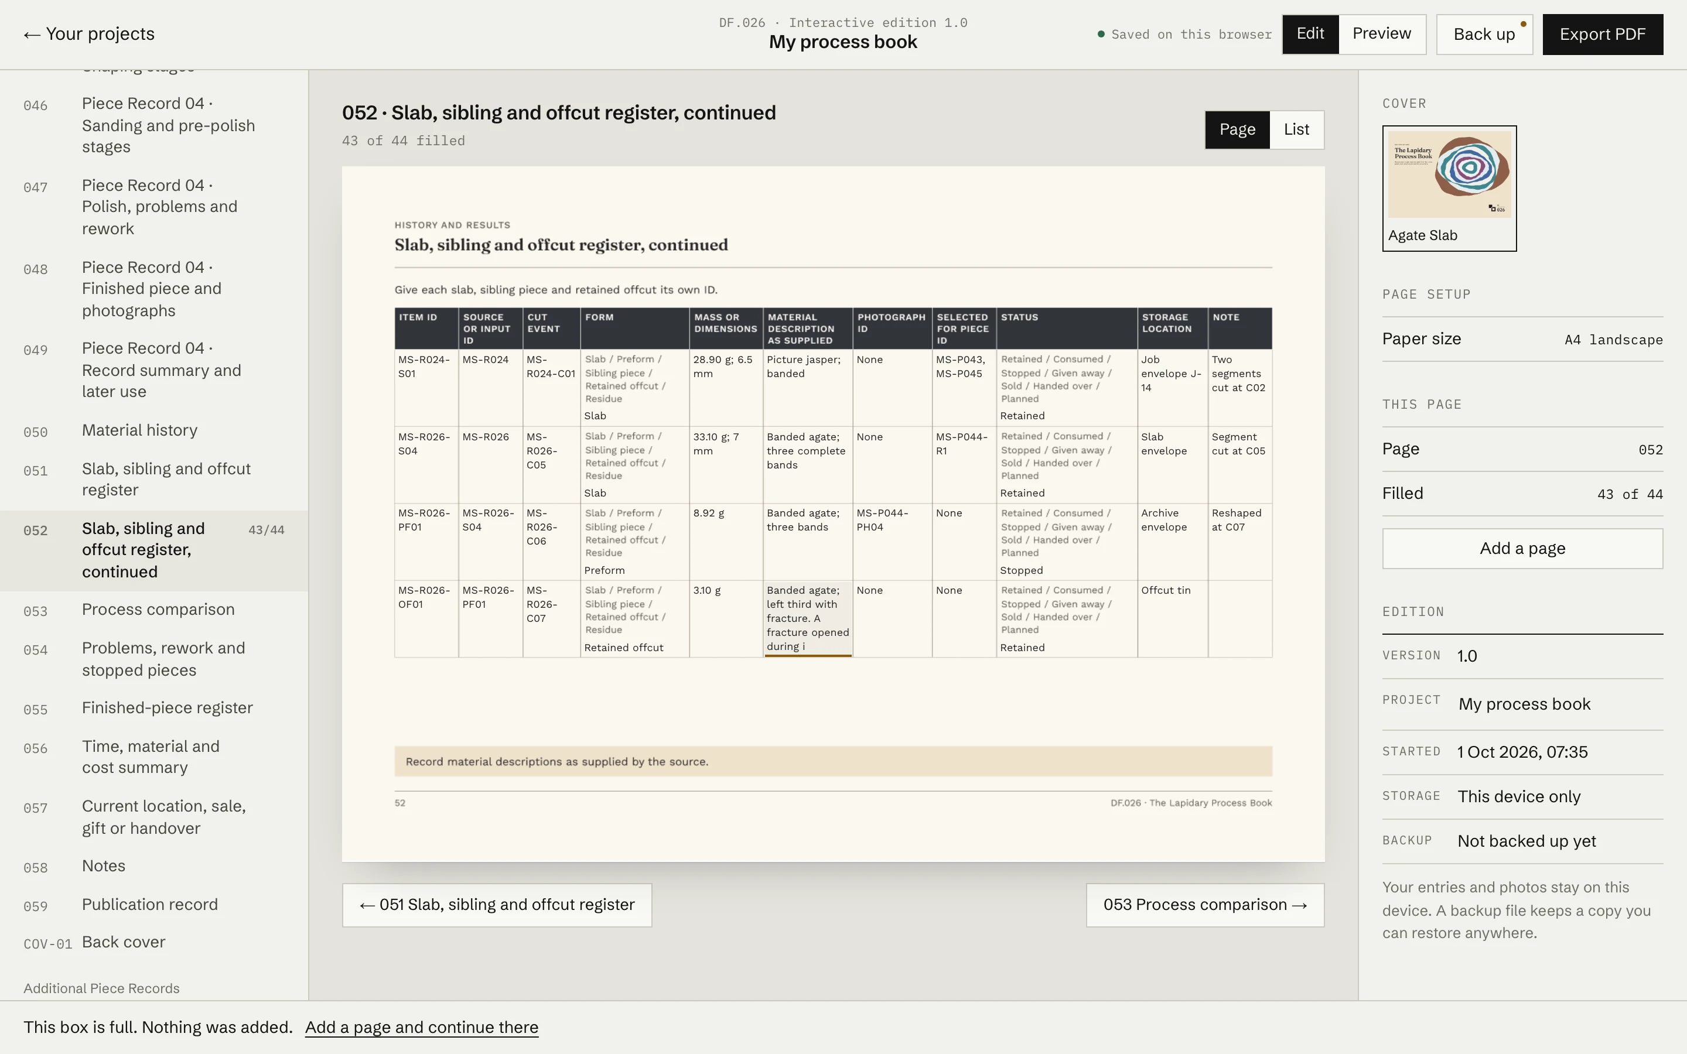Open page 053 Process comparison in sidebar
1687x1054 pixels.
point(154,610)
